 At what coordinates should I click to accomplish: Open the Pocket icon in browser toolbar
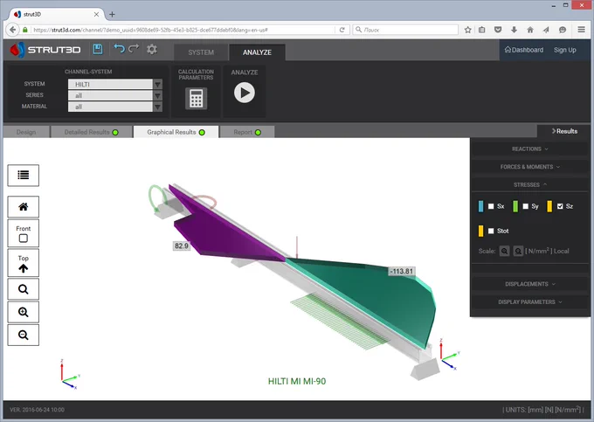point(498,30)
